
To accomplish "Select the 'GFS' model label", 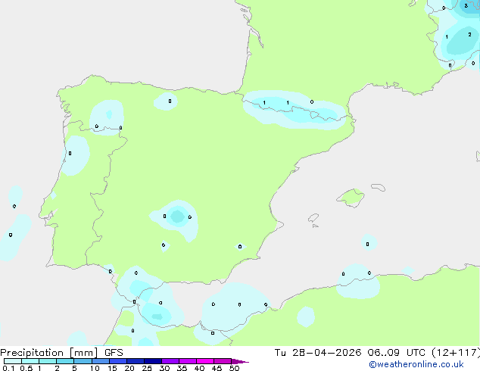I will 114,353.
